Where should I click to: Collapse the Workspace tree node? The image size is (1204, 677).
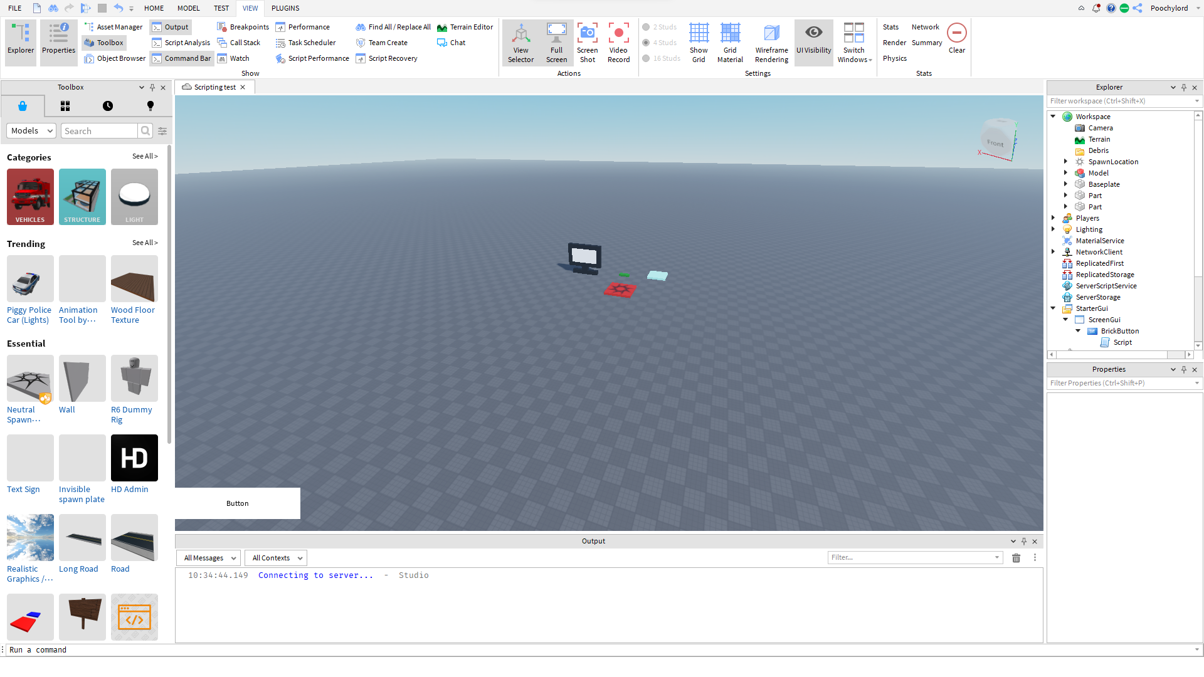point(1053,117)
